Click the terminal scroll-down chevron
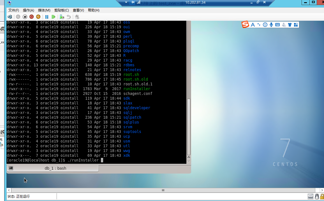The width and height of the screenshot is (324, 201). tap(188, 161)
